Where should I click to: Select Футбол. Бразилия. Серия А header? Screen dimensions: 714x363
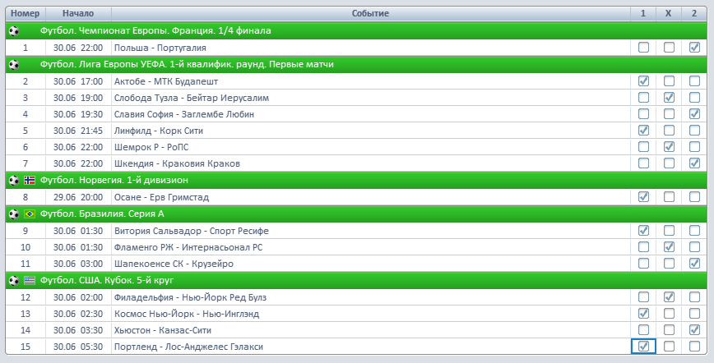click(x=356, y=214)
